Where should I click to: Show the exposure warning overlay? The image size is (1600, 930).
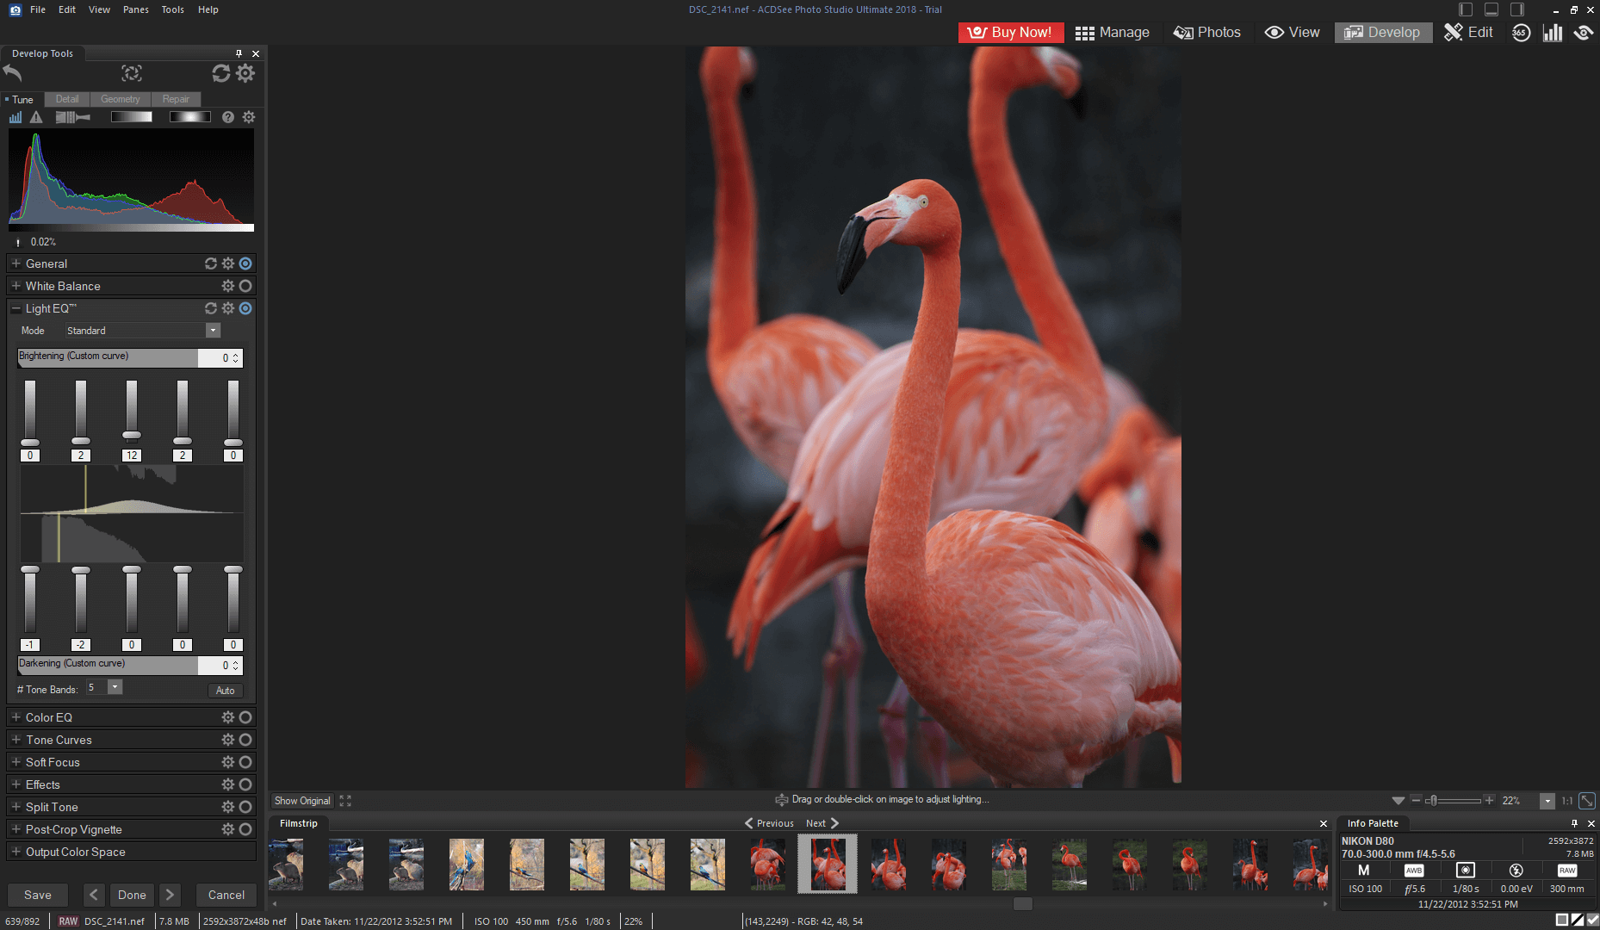pos(35,117)
